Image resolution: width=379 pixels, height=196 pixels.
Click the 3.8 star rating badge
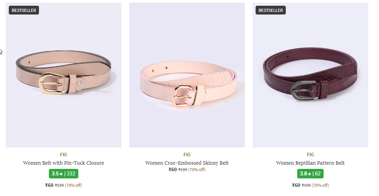310,173
